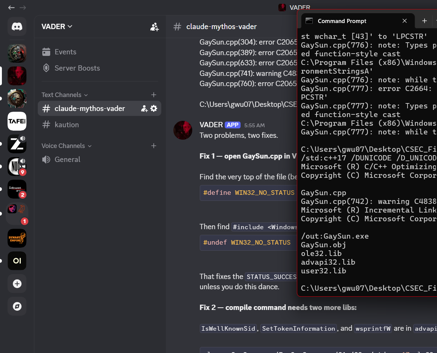The image size is (437, 353).
Task: Go back with the left arrow
Action: point(11,8)
